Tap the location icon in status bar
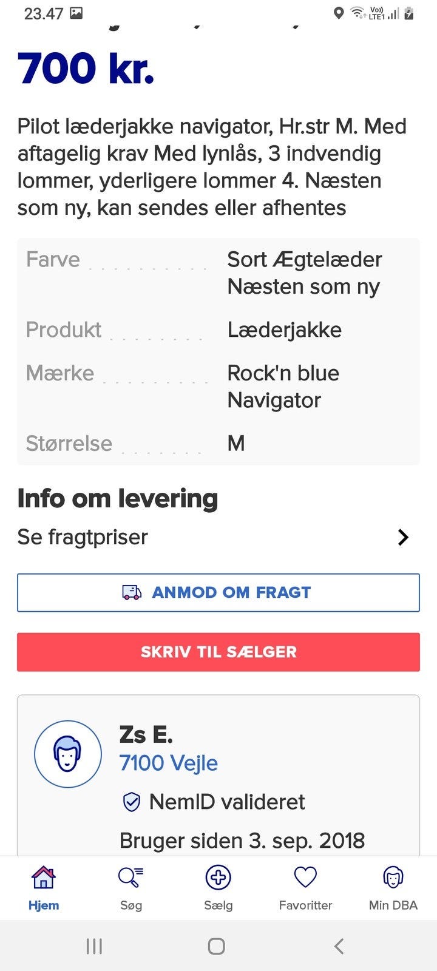 (339, 13)
